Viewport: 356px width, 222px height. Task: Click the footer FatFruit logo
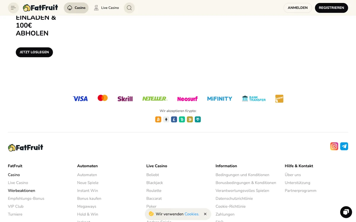click(x=26, y=147)
